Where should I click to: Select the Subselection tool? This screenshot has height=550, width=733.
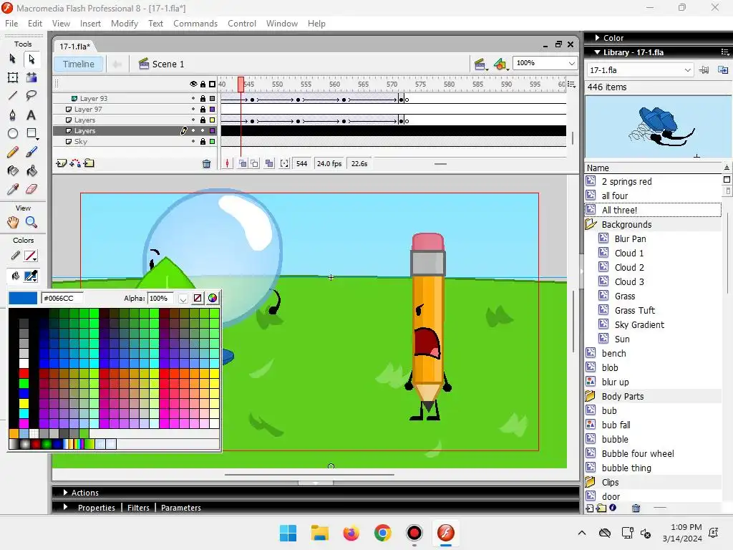[31, 59]
